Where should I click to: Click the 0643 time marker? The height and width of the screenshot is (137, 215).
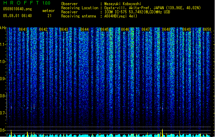coord(64,29)
